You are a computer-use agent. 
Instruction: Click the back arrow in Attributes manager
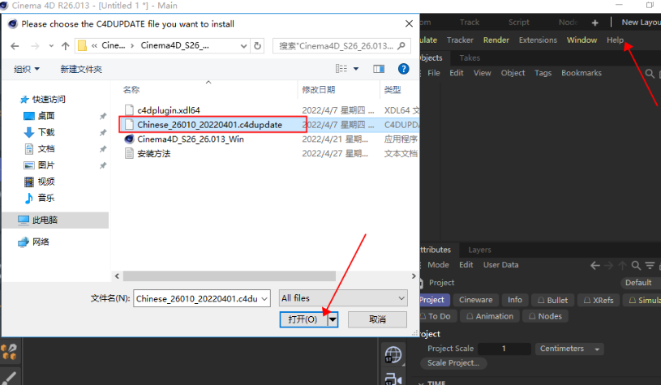[594, 265]
